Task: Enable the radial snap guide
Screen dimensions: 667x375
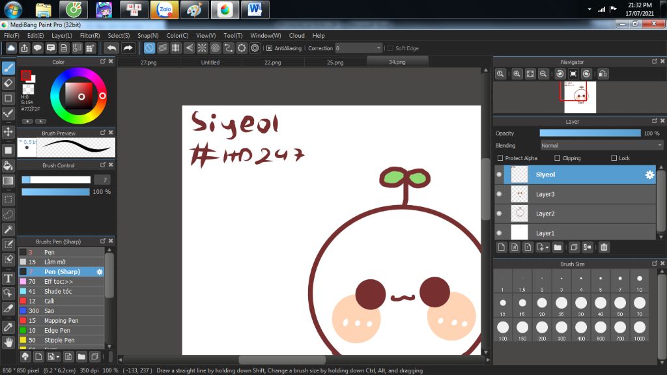Action: 202,48
